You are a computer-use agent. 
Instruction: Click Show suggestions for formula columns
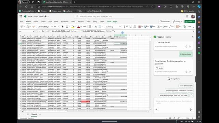point(179,91)
